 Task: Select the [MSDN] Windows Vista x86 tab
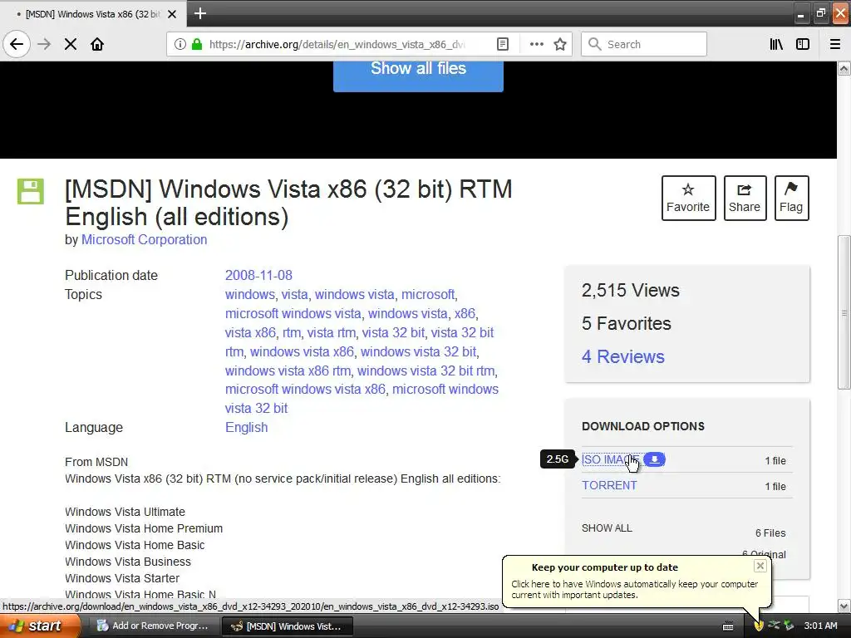click(x=92, y=14)
